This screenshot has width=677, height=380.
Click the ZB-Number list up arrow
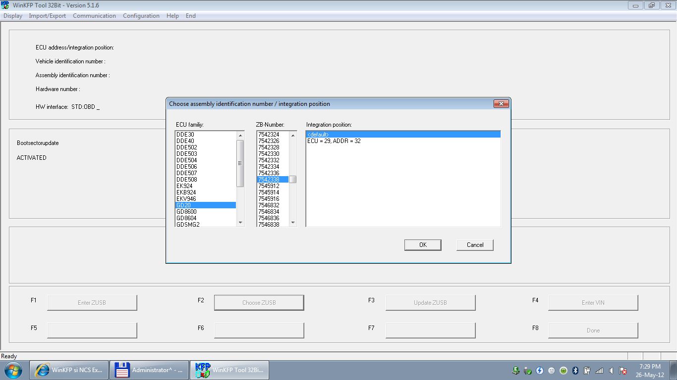[x=293, y=135]
